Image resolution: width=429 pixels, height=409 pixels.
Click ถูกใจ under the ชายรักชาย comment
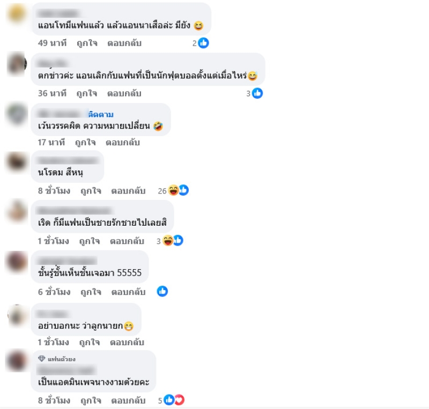pos(90,241)
